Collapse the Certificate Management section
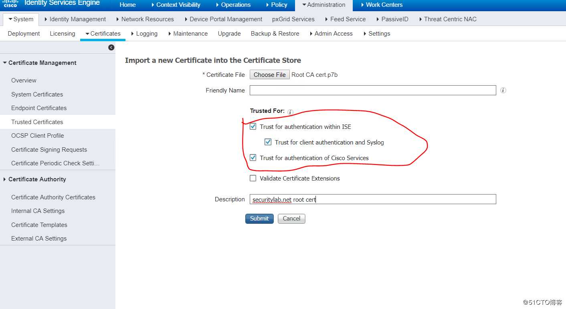This screenshot has width=566, height=309. click(39, 63)
